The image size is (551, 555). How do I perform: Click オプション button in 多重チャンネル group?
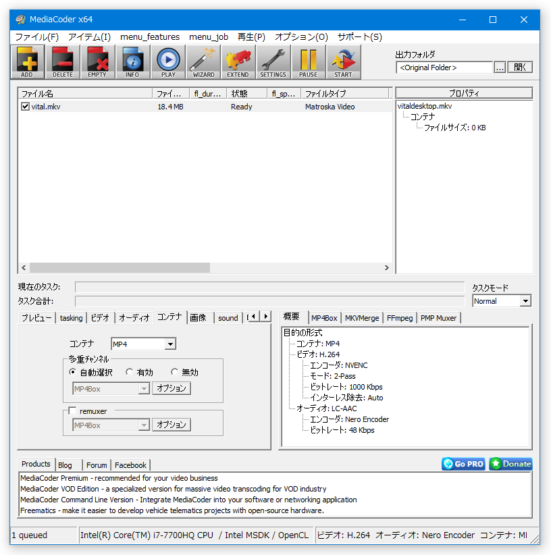(x=172, y=388)
